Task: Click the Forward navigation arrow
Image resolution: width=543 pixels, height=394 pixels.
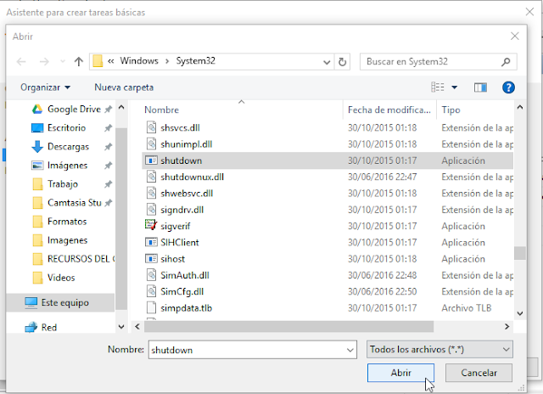Action: point(44,62)
